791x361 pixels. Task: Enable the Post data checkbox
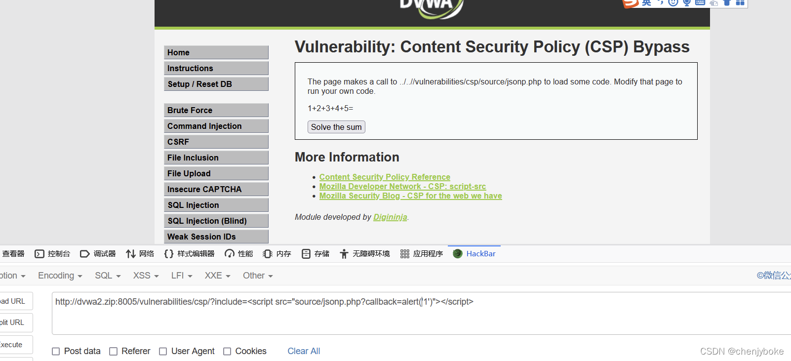click(x=56, y=351)
